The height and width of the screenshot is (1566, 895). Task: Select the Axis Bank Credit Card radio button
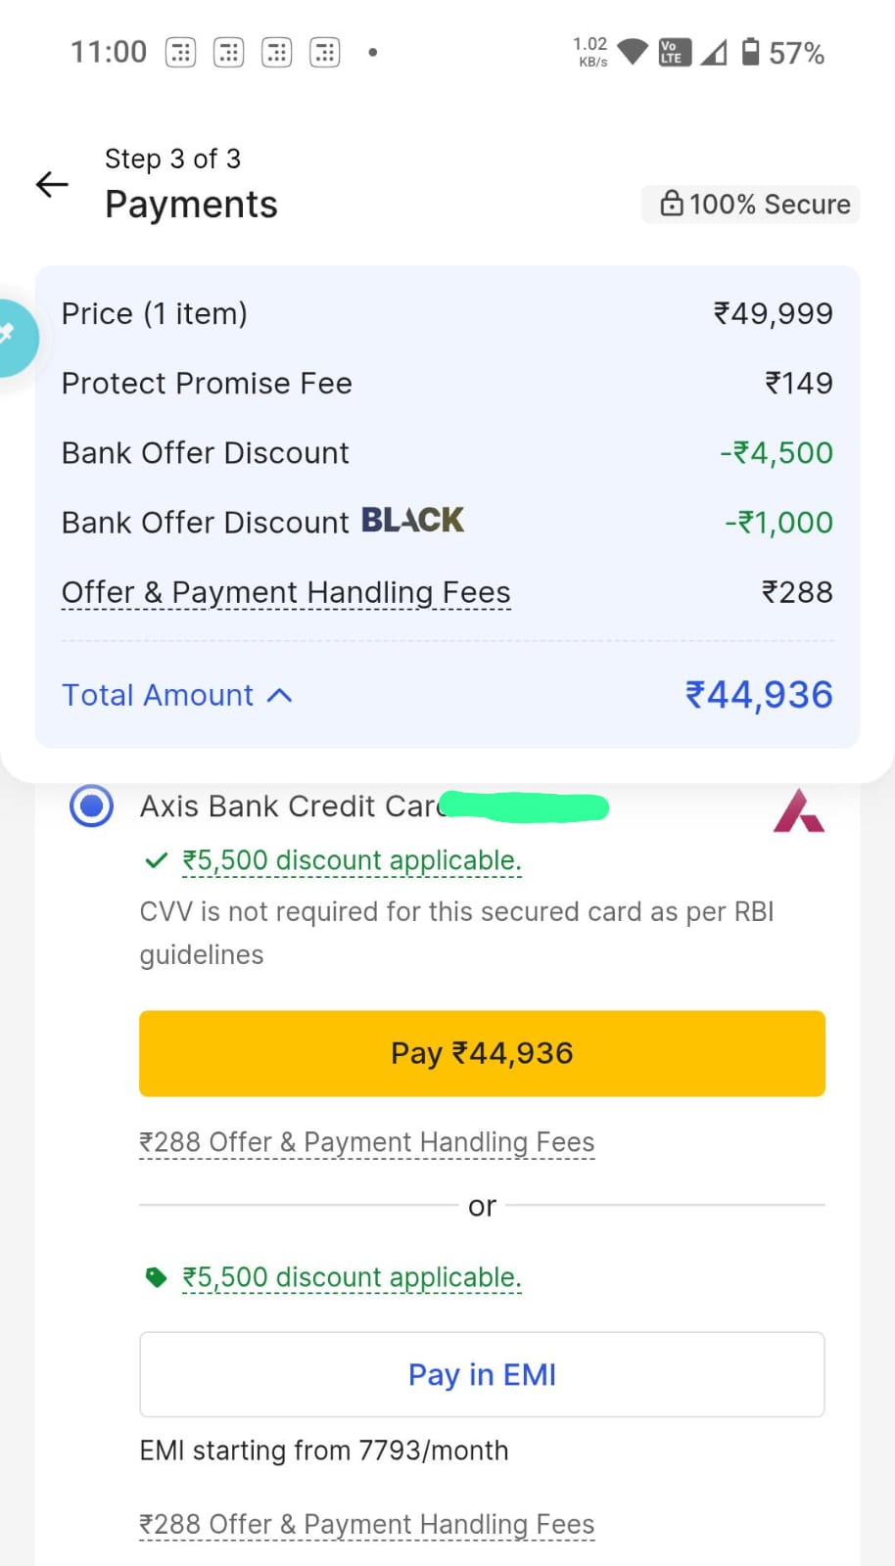pyautogui.click(x=92, y=806)
